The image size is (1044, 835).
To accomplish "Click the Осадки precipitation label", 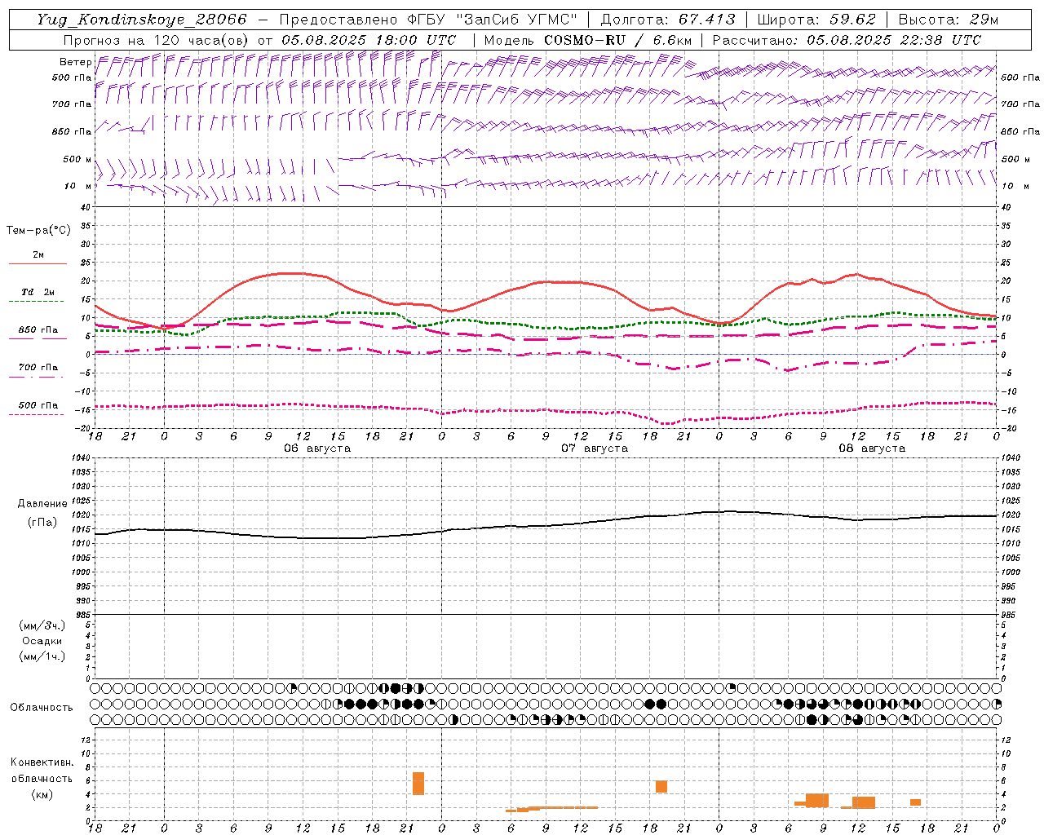I will [42, 641].
